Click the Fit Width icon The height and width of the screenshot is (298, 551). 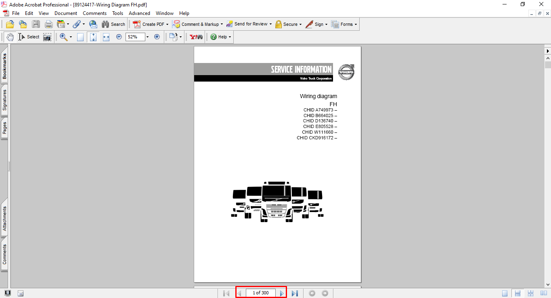coord(106,37)
